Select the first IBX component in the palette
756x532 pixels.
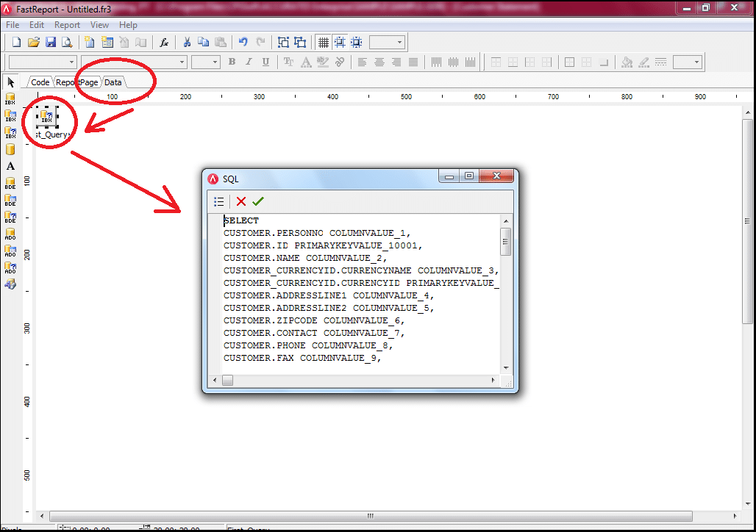10,98
